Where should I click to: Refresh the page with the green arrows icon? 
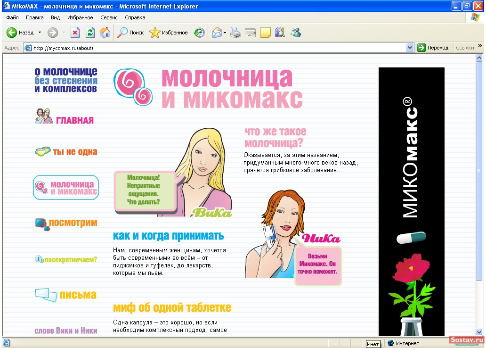pyautogui.click(x=90, y=32)
